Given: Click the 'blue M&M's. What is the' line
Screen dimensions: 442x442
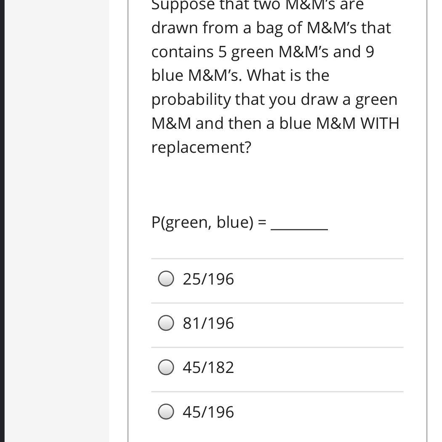Looking at the screenshot, I should pyautogui.click(x=240, y=75).
